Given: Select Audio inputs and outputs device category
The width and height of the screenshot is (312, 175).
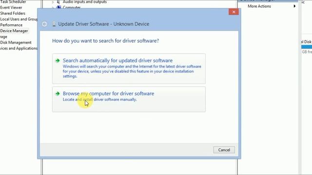Looking at the screenshot, I should click(85, 2).
